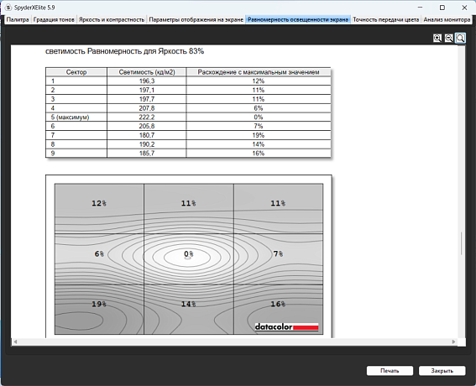Image resolution: width=476 pixels, height=386 pixels.
Task: Click the SpyderXElite app icon in title bar
Action: tap(8, 8)
